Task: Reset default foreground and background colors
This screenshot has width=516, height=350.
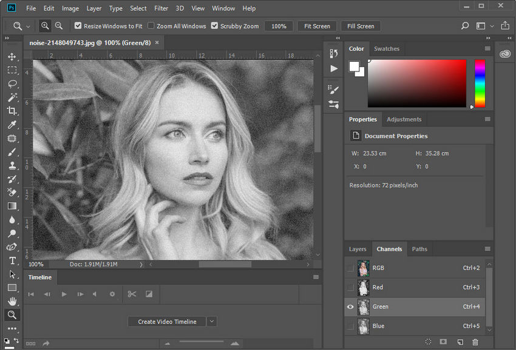Action: coord(7,341)
